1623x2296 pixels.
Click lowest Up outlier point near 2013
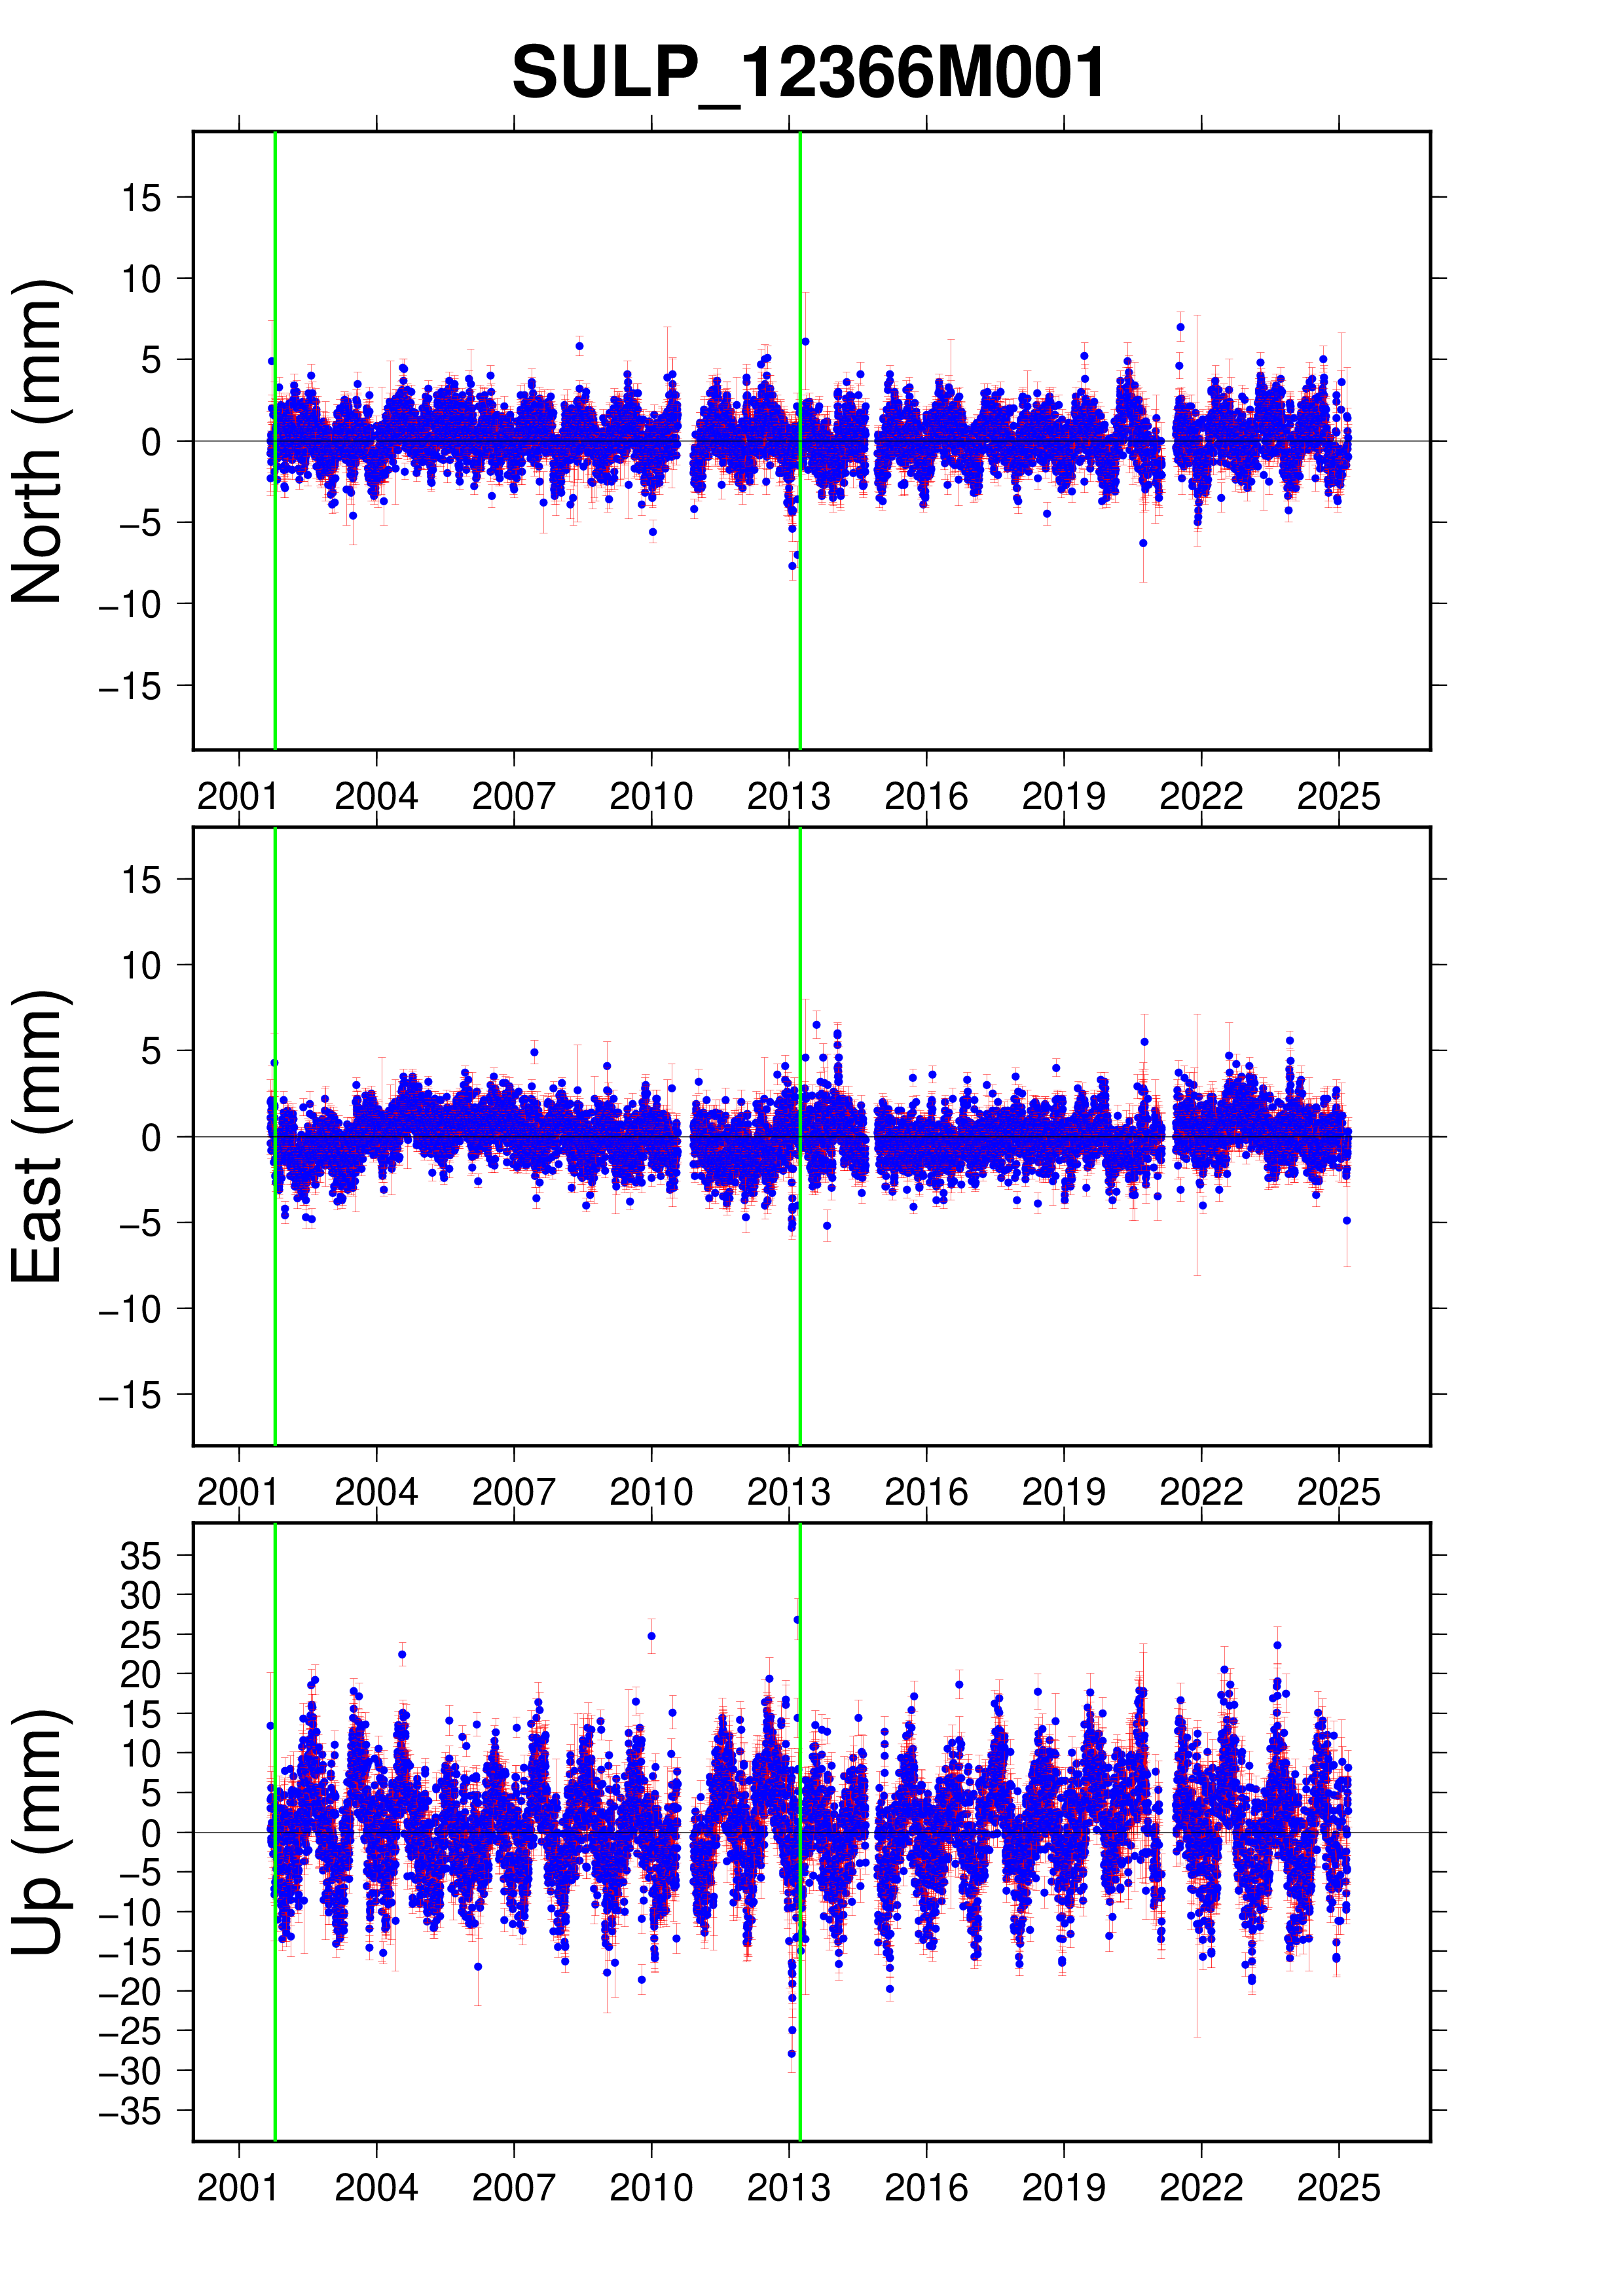(x=792, y=2054)
